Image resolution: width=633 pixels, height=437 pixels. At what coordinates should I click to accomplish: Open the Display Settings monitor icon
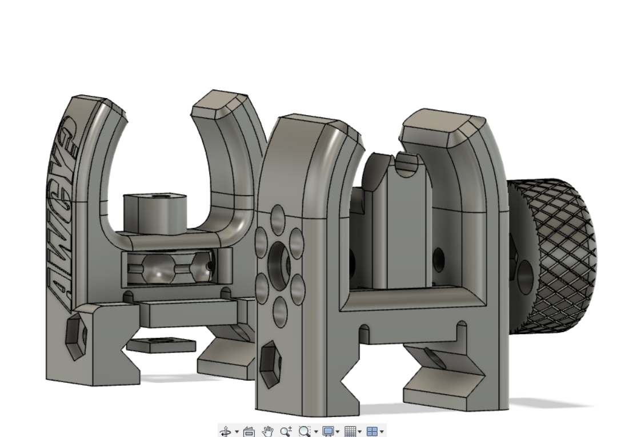point(327,432)
